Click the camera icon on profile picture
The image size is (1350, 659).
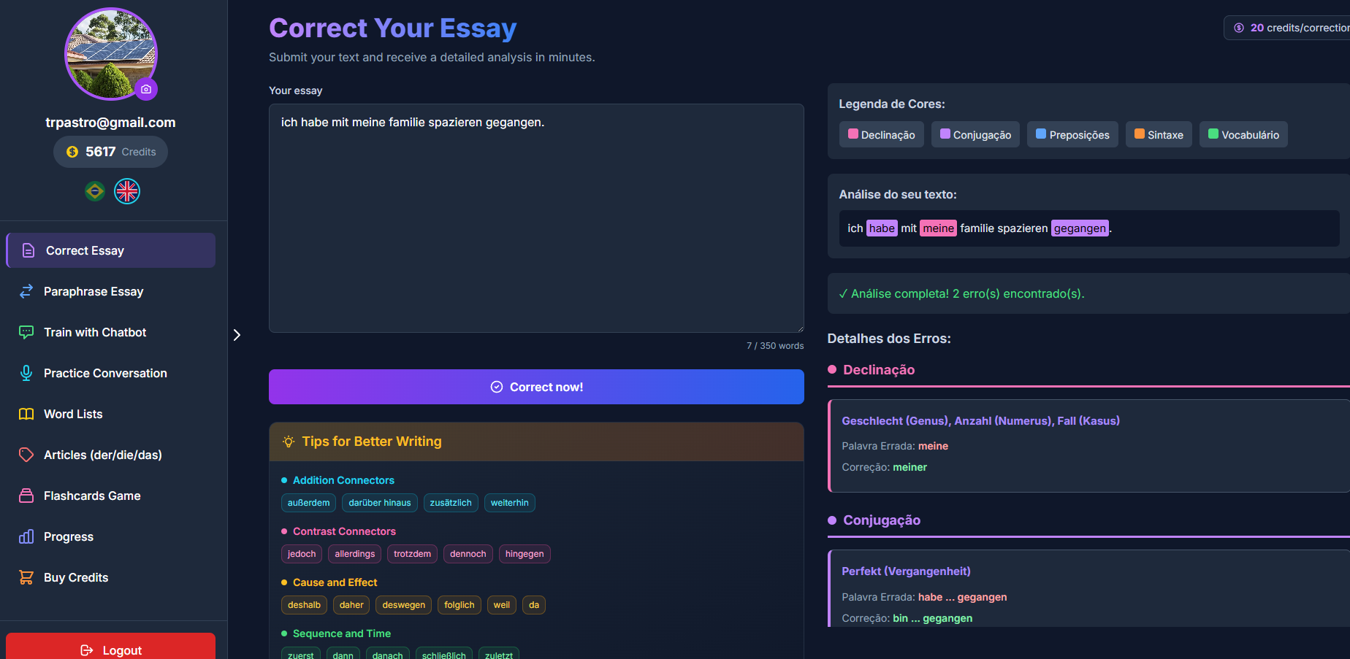click(x=146, y=89)
